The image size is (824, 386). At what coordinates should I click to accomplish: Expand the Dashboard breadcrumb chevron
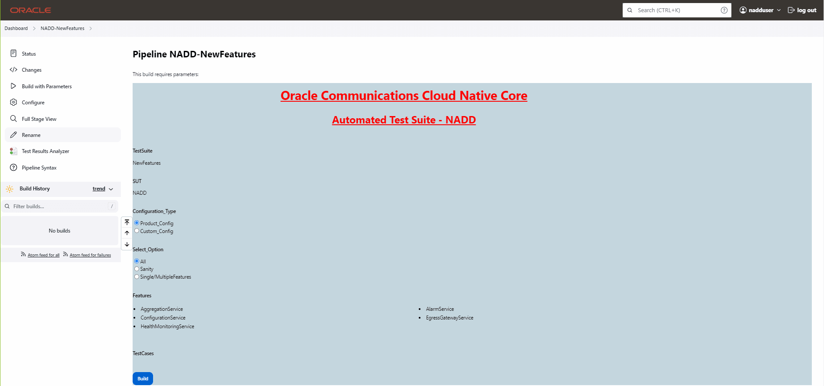[34, 28]
